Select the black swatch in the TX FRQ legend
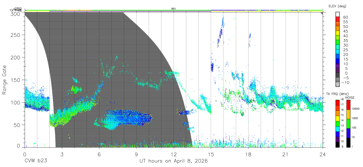 point(338,144)
